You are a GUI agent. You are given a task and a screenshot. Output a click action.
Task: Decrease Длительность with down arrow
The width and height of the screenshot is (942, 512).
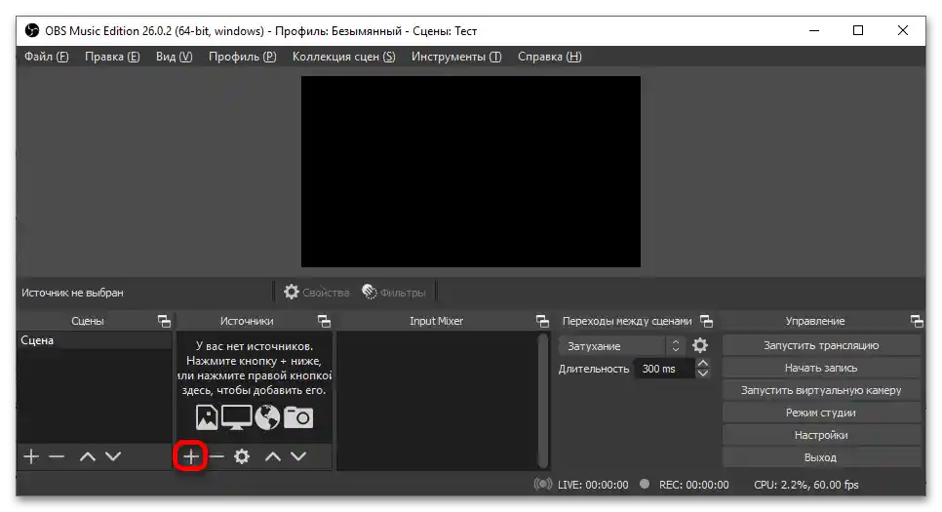702,374
